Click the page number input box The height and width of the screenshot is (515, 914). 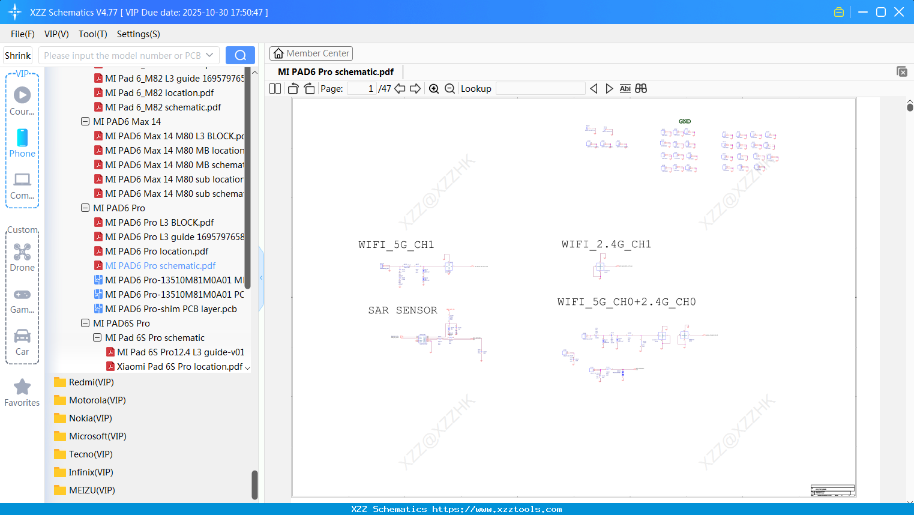(362, 89)
